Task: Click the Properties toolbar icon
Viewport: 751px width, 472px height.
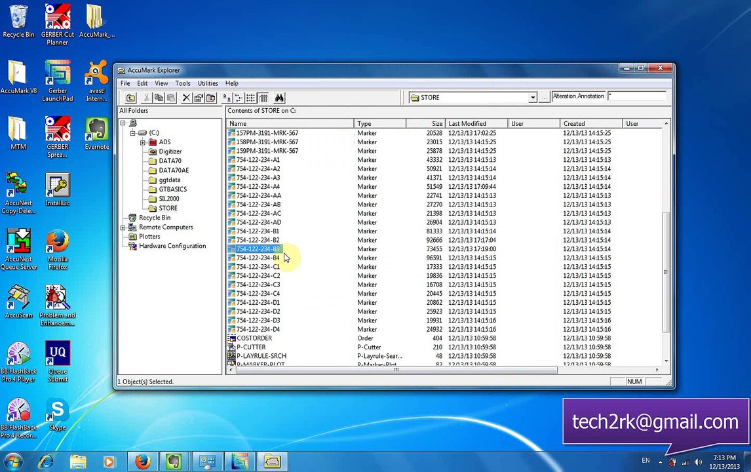Action: [x=199, y=98]
